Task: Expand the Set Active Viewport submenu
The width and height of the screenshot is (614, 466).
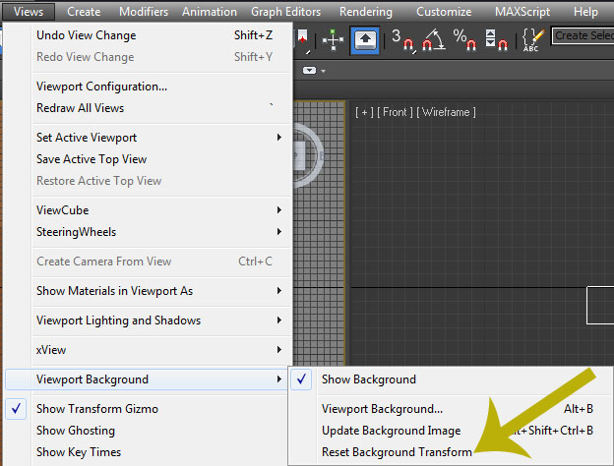Action: 149,138
